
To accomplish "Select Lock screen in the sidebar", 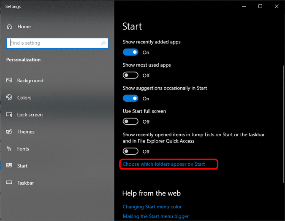I will point(30,115).
